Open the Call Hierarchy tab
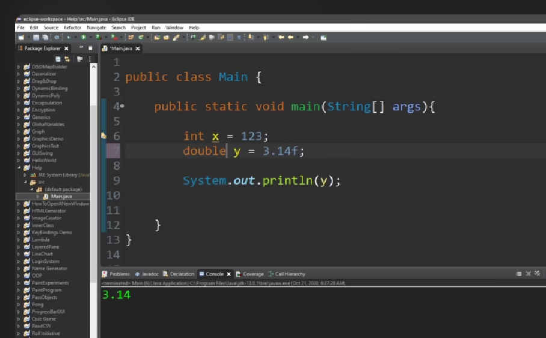 tap(290, 274)
